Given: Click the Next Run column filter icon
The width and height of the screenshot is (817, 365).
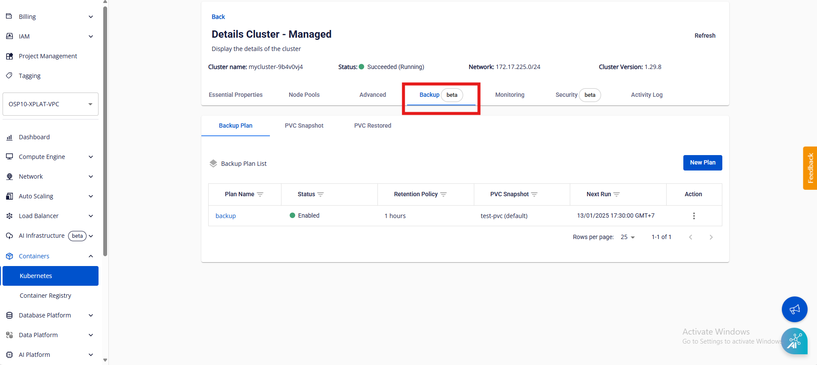Looking at the screenshot, I should pyautogui.click(x=616, y=194).
